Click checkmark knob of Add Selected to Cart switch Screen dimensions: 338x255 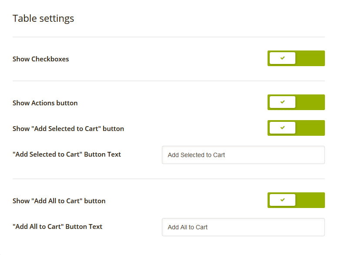coord(282,128)
